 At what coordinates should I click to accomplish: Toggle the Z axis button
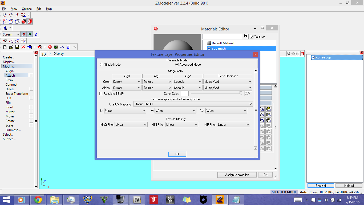[x=36, y=34]
